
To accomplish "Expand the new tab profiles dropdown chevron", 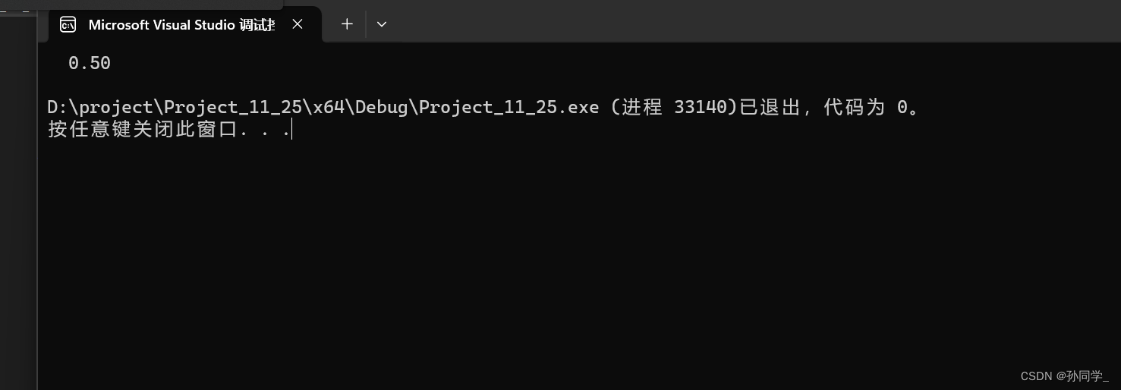I will tap(382, 24).
